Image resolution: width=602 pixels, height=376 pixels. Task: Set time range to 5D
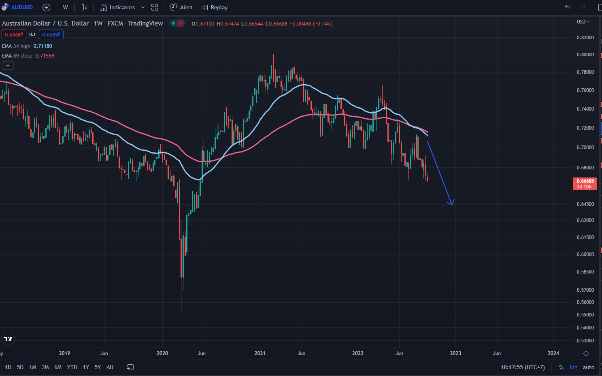[x=20, y=367]
